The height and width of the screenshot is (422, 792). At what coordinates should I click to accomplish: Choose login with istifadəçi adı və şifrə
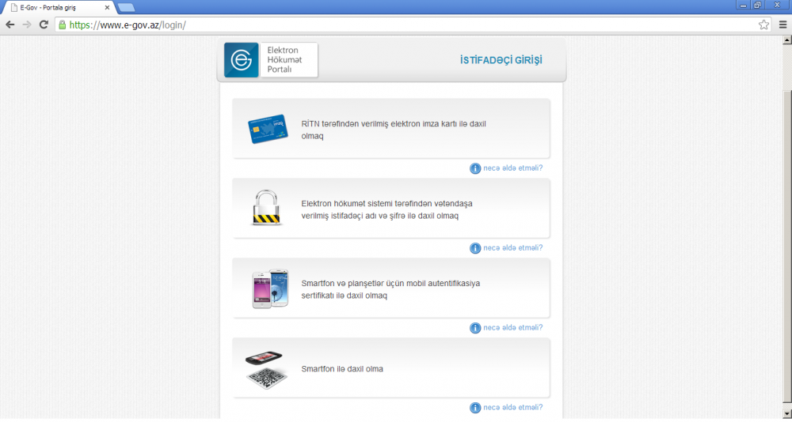(391, 209)
